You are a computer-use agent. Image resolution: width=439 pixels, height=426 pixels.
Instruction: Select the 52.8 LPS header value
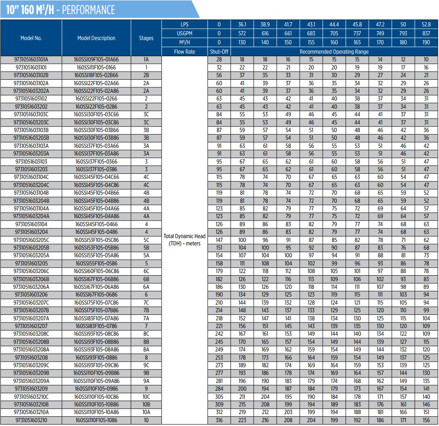[426, 24]
